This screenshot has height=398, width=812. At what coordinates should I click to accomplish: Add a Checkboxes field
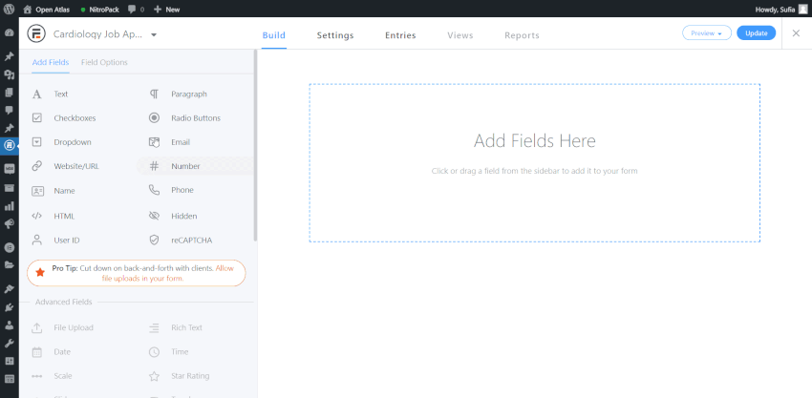click(74, 118)
